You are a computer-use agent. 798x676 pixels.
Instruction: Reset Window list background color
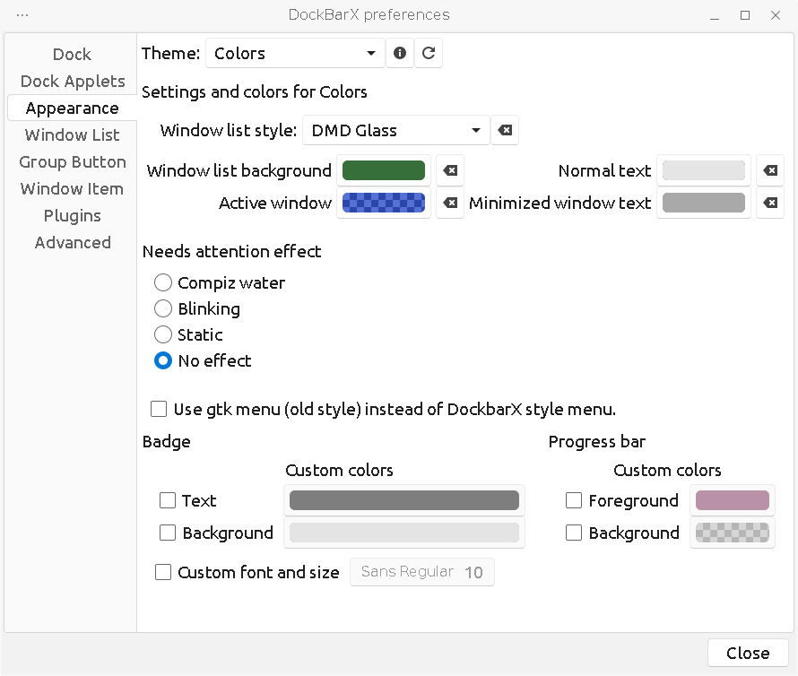[450, 171]
